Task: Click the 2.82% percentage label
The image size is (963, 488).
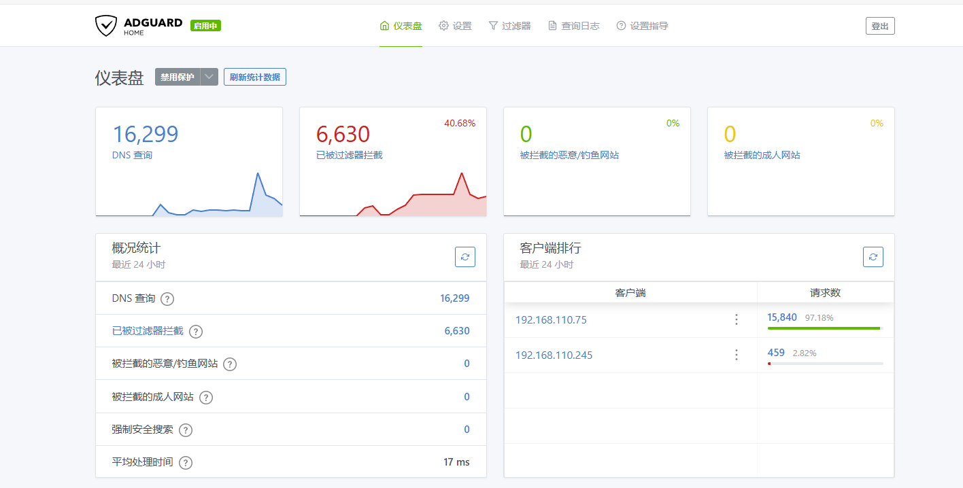Action: click(805, 353)
